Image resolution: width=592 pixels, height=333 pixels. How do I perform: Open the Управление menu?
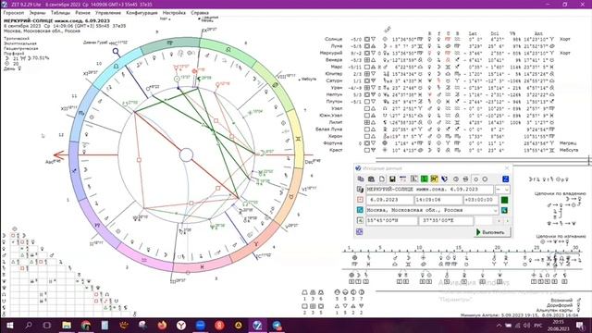click(108, 13)
